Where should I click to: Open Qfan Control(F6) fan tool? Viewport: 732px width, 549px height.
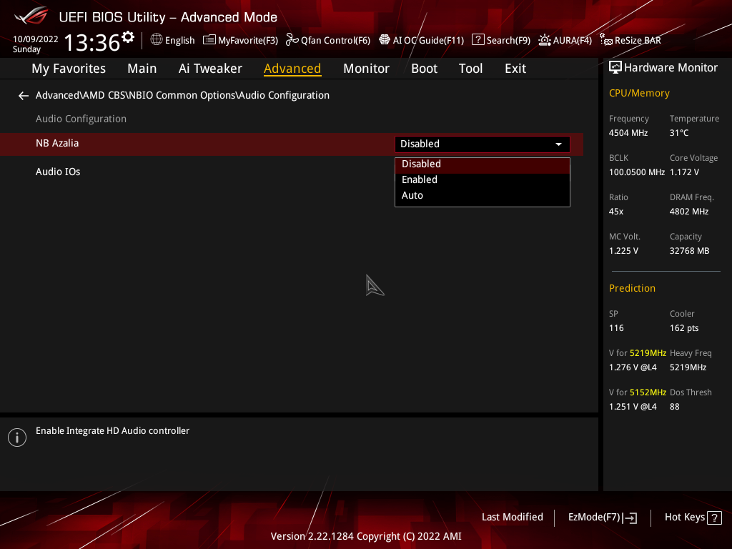[328, 40]
